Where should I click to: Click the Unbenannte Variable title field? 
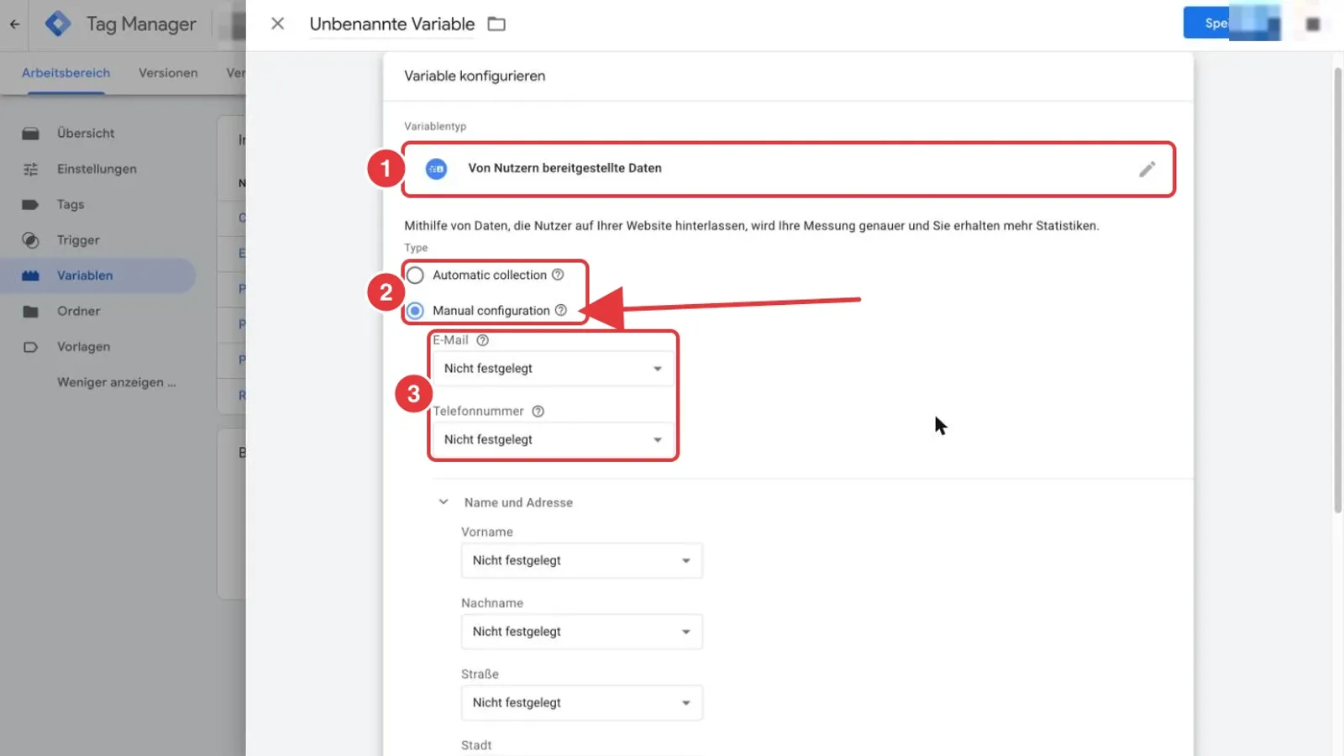tap(391, 24)
